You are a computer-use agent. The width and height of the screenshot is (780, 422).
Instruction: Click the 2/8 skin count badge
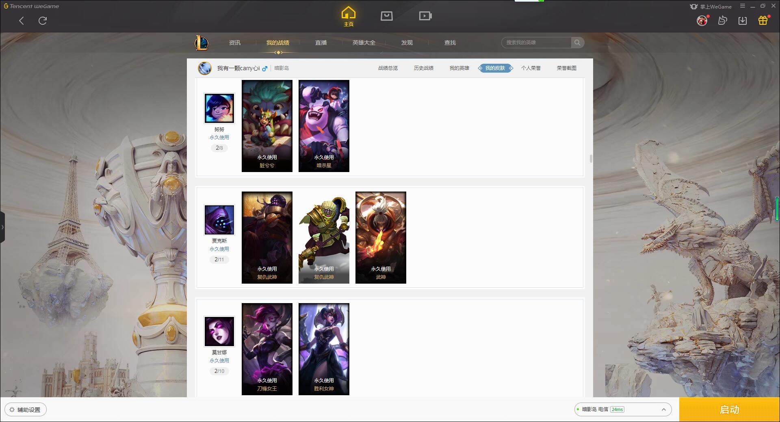pos(219,148)
